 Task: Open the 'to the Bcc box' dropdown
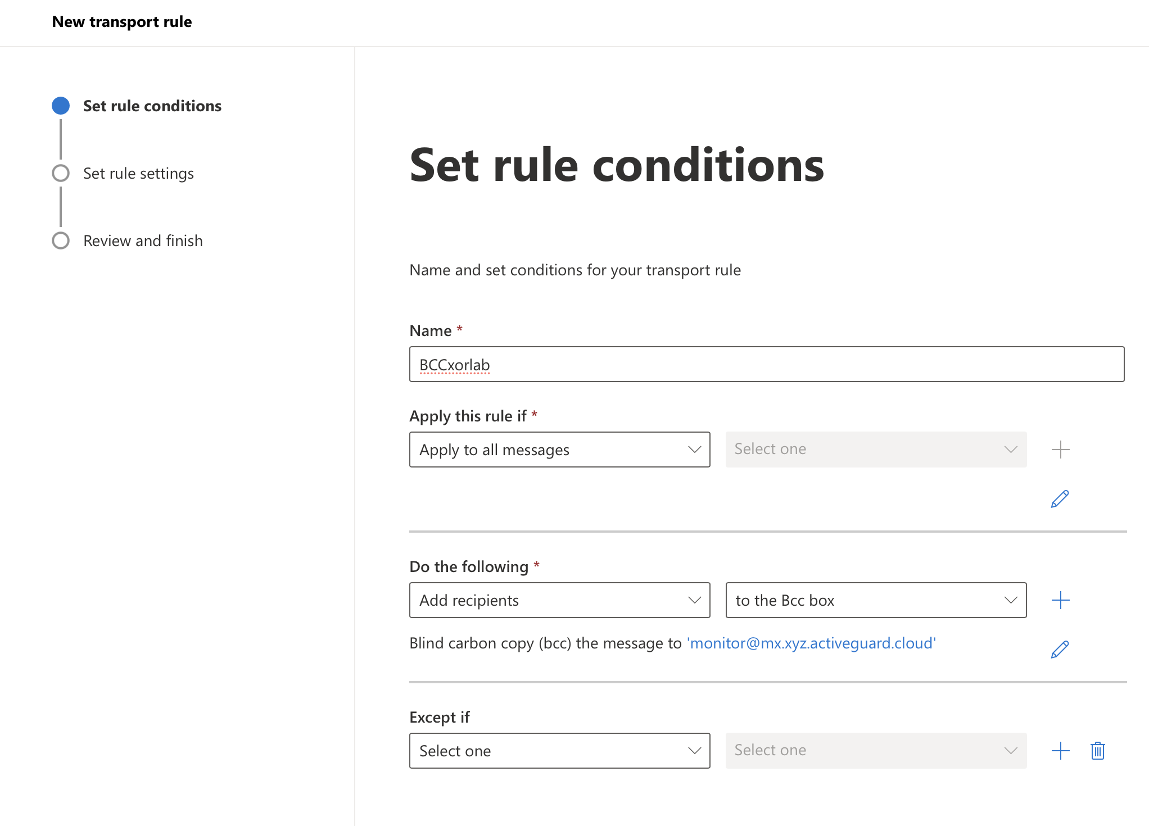[876, 600]
